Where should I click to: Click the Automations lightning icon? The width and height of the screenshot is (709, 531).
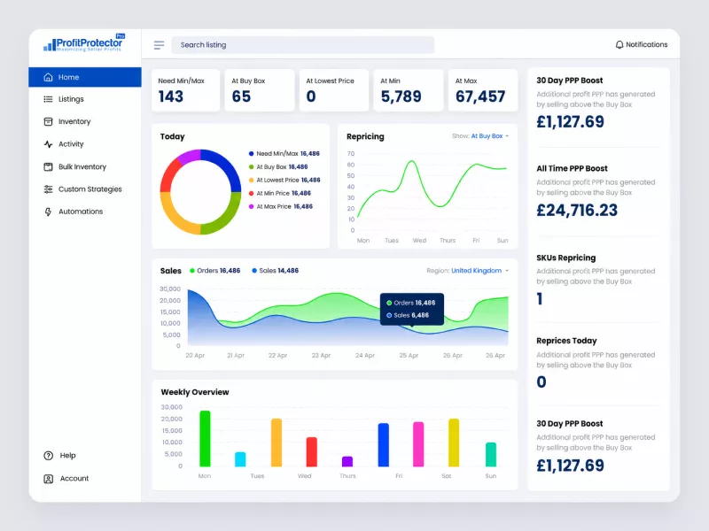click(48, 212)
